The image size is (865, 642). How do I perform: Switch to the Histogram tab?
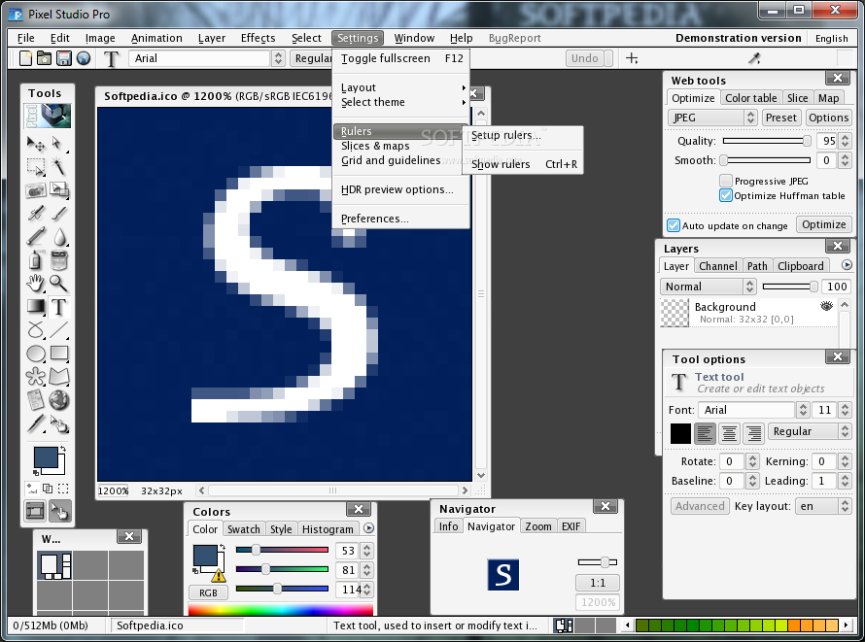[x=328, y=529]
